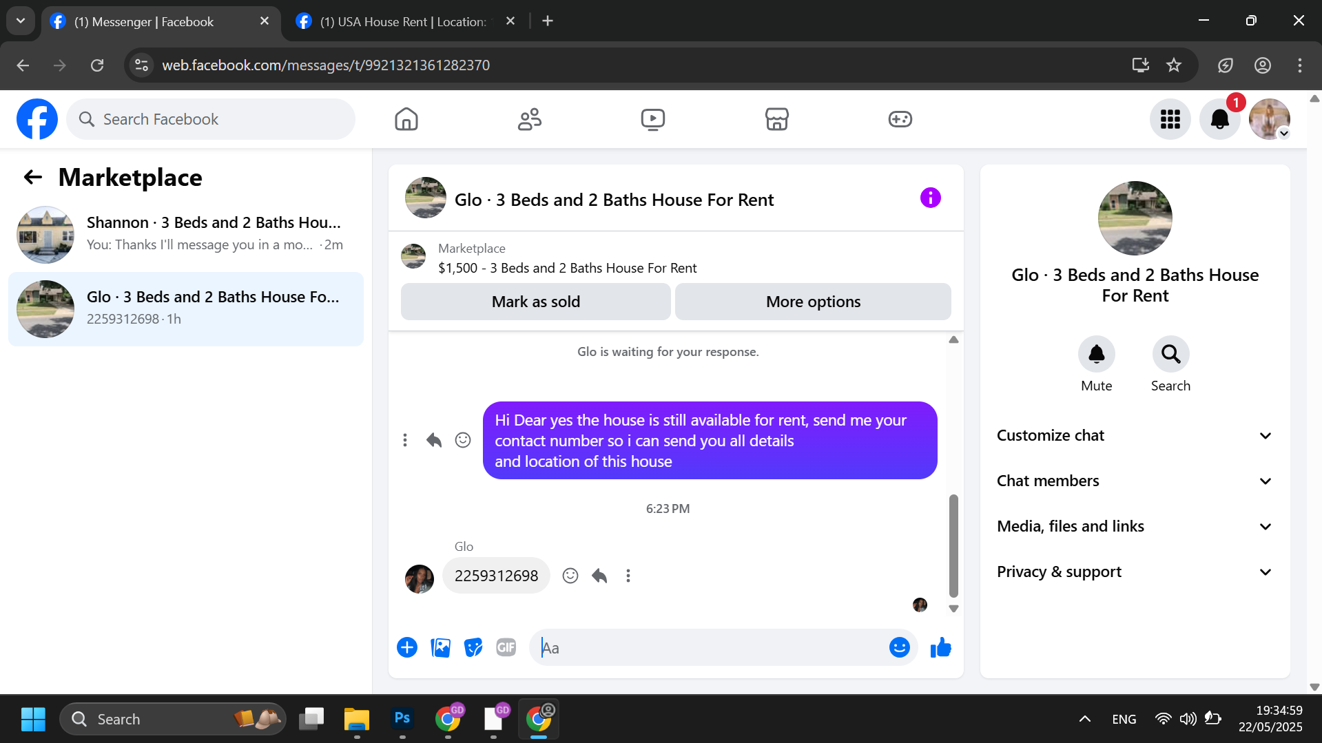Open the notifications bell with badge

tap(1220, 119)
